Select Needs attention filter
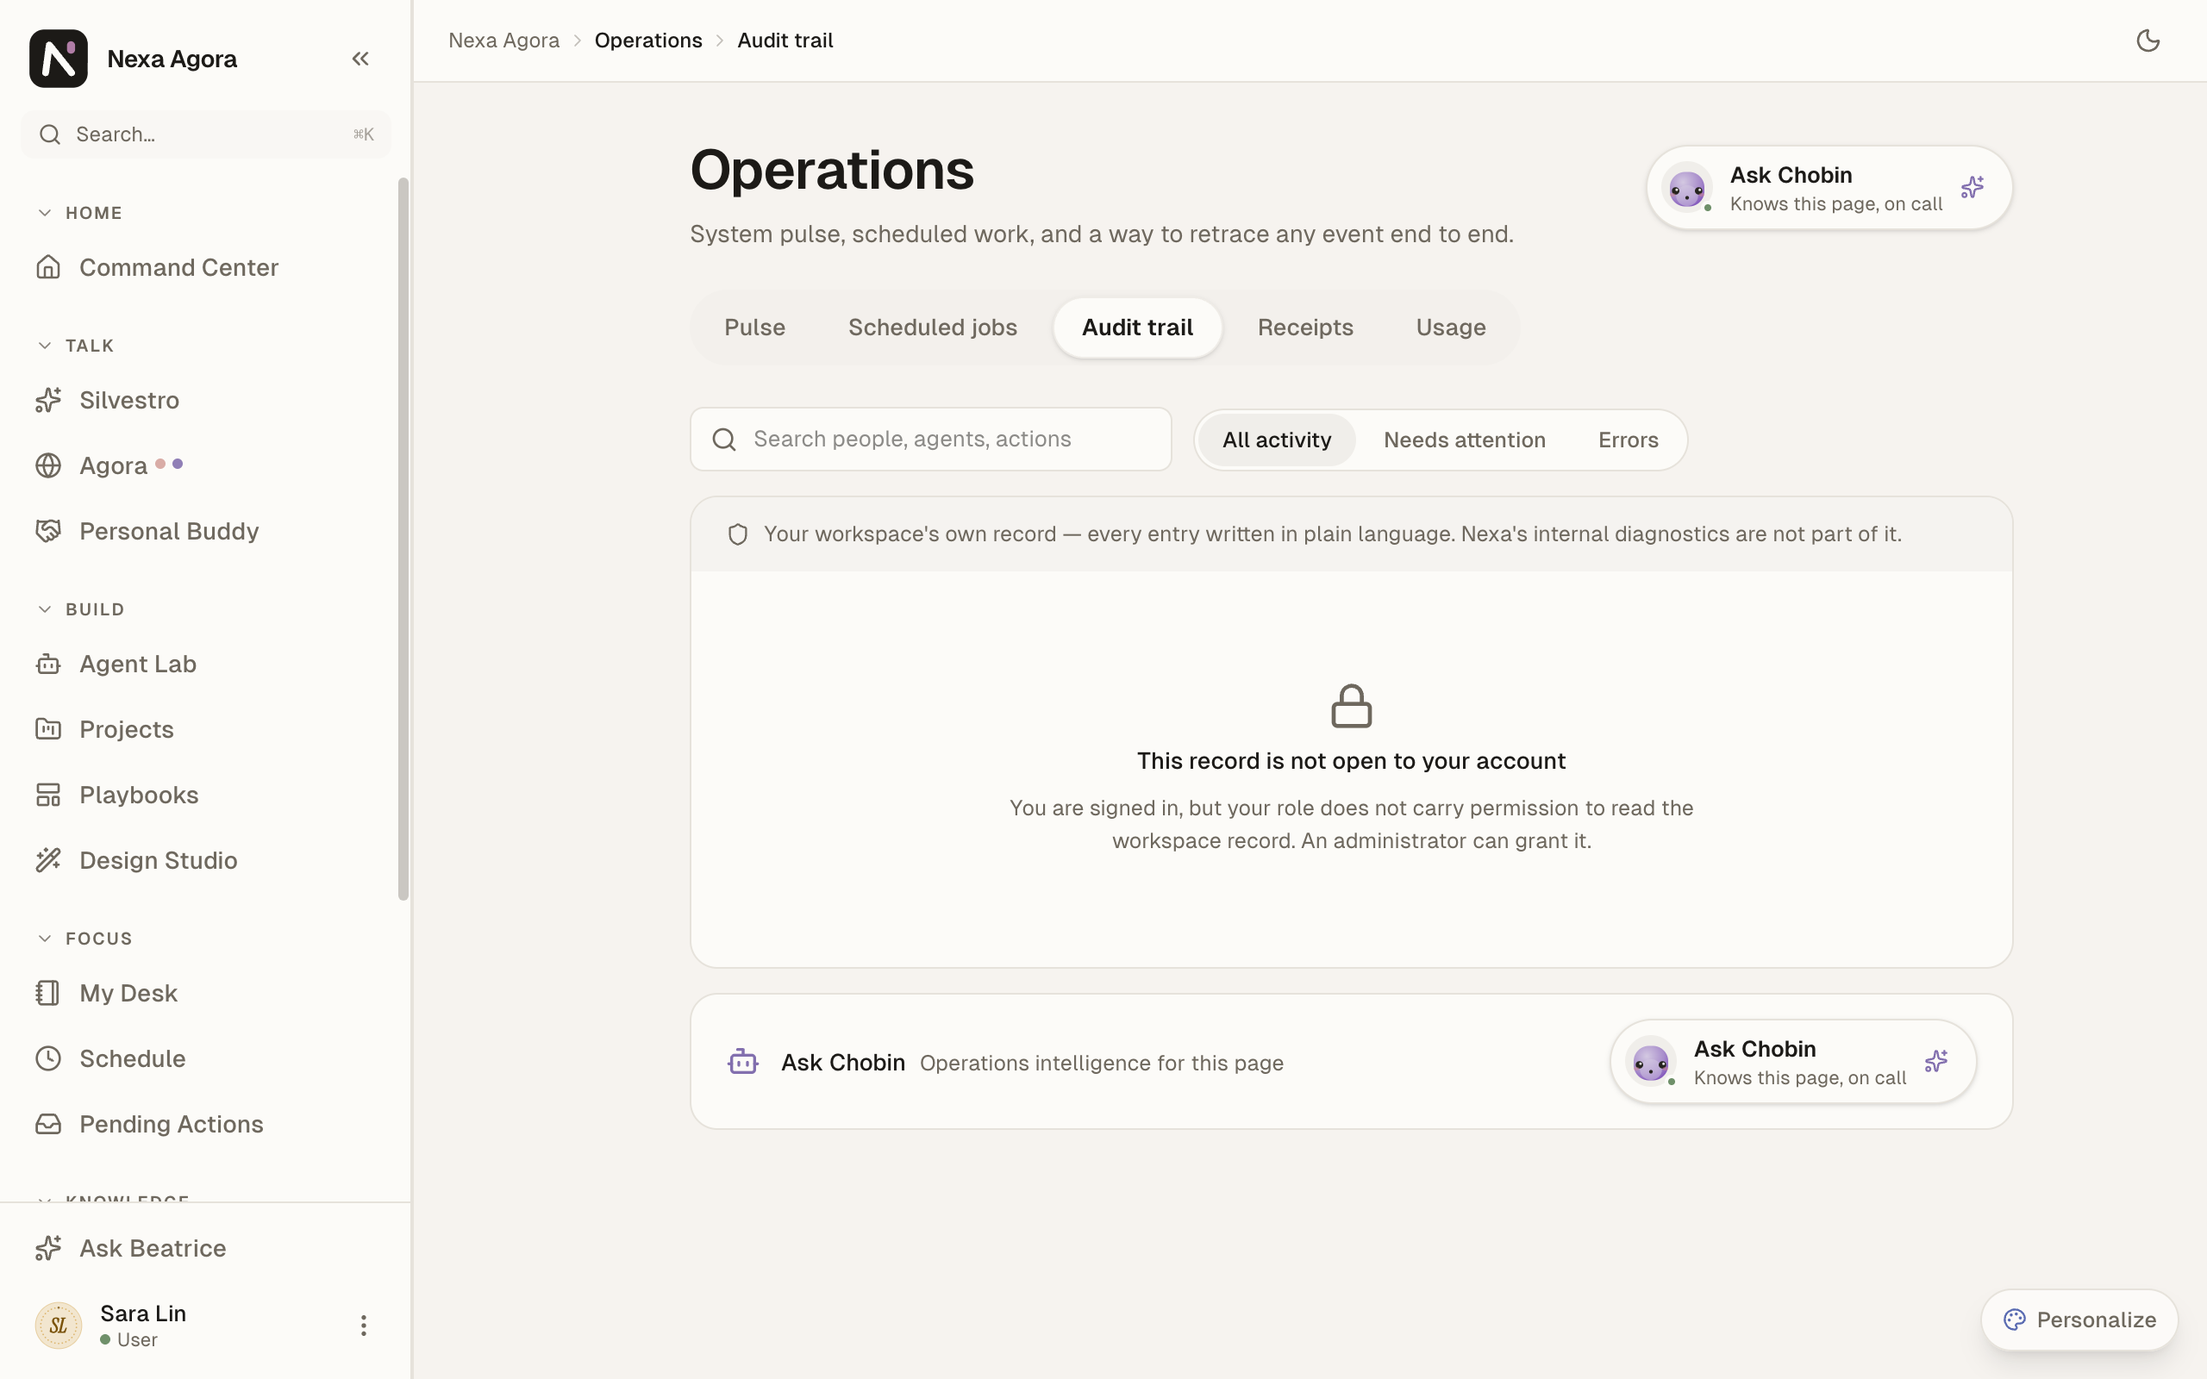This screenshot has width=2207, height=1379. 1464,440
